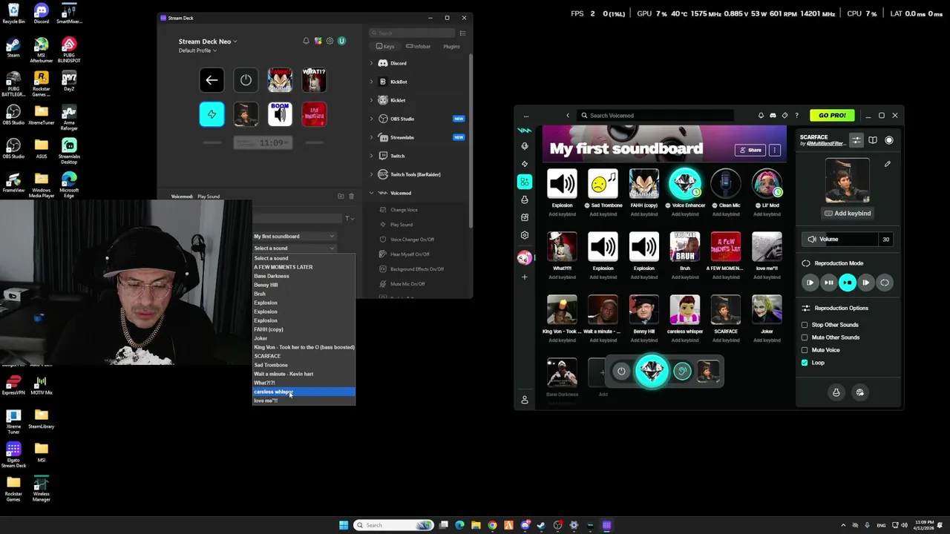Enable Mute Other Sounds checkbox

pyautogui.click(x=805, y=337)
